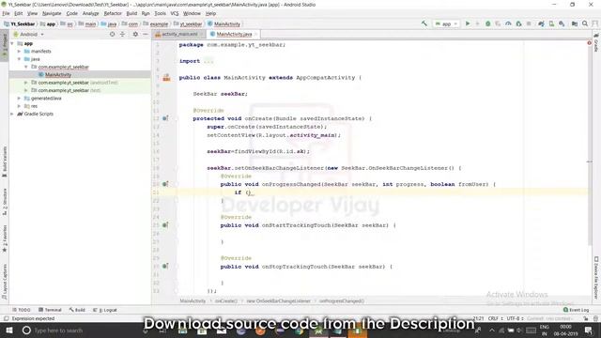The image size is (601, 338).
Task: Expand the com.example.yt_seekbar (androidTest) package
Action: [x=26, y=83]
